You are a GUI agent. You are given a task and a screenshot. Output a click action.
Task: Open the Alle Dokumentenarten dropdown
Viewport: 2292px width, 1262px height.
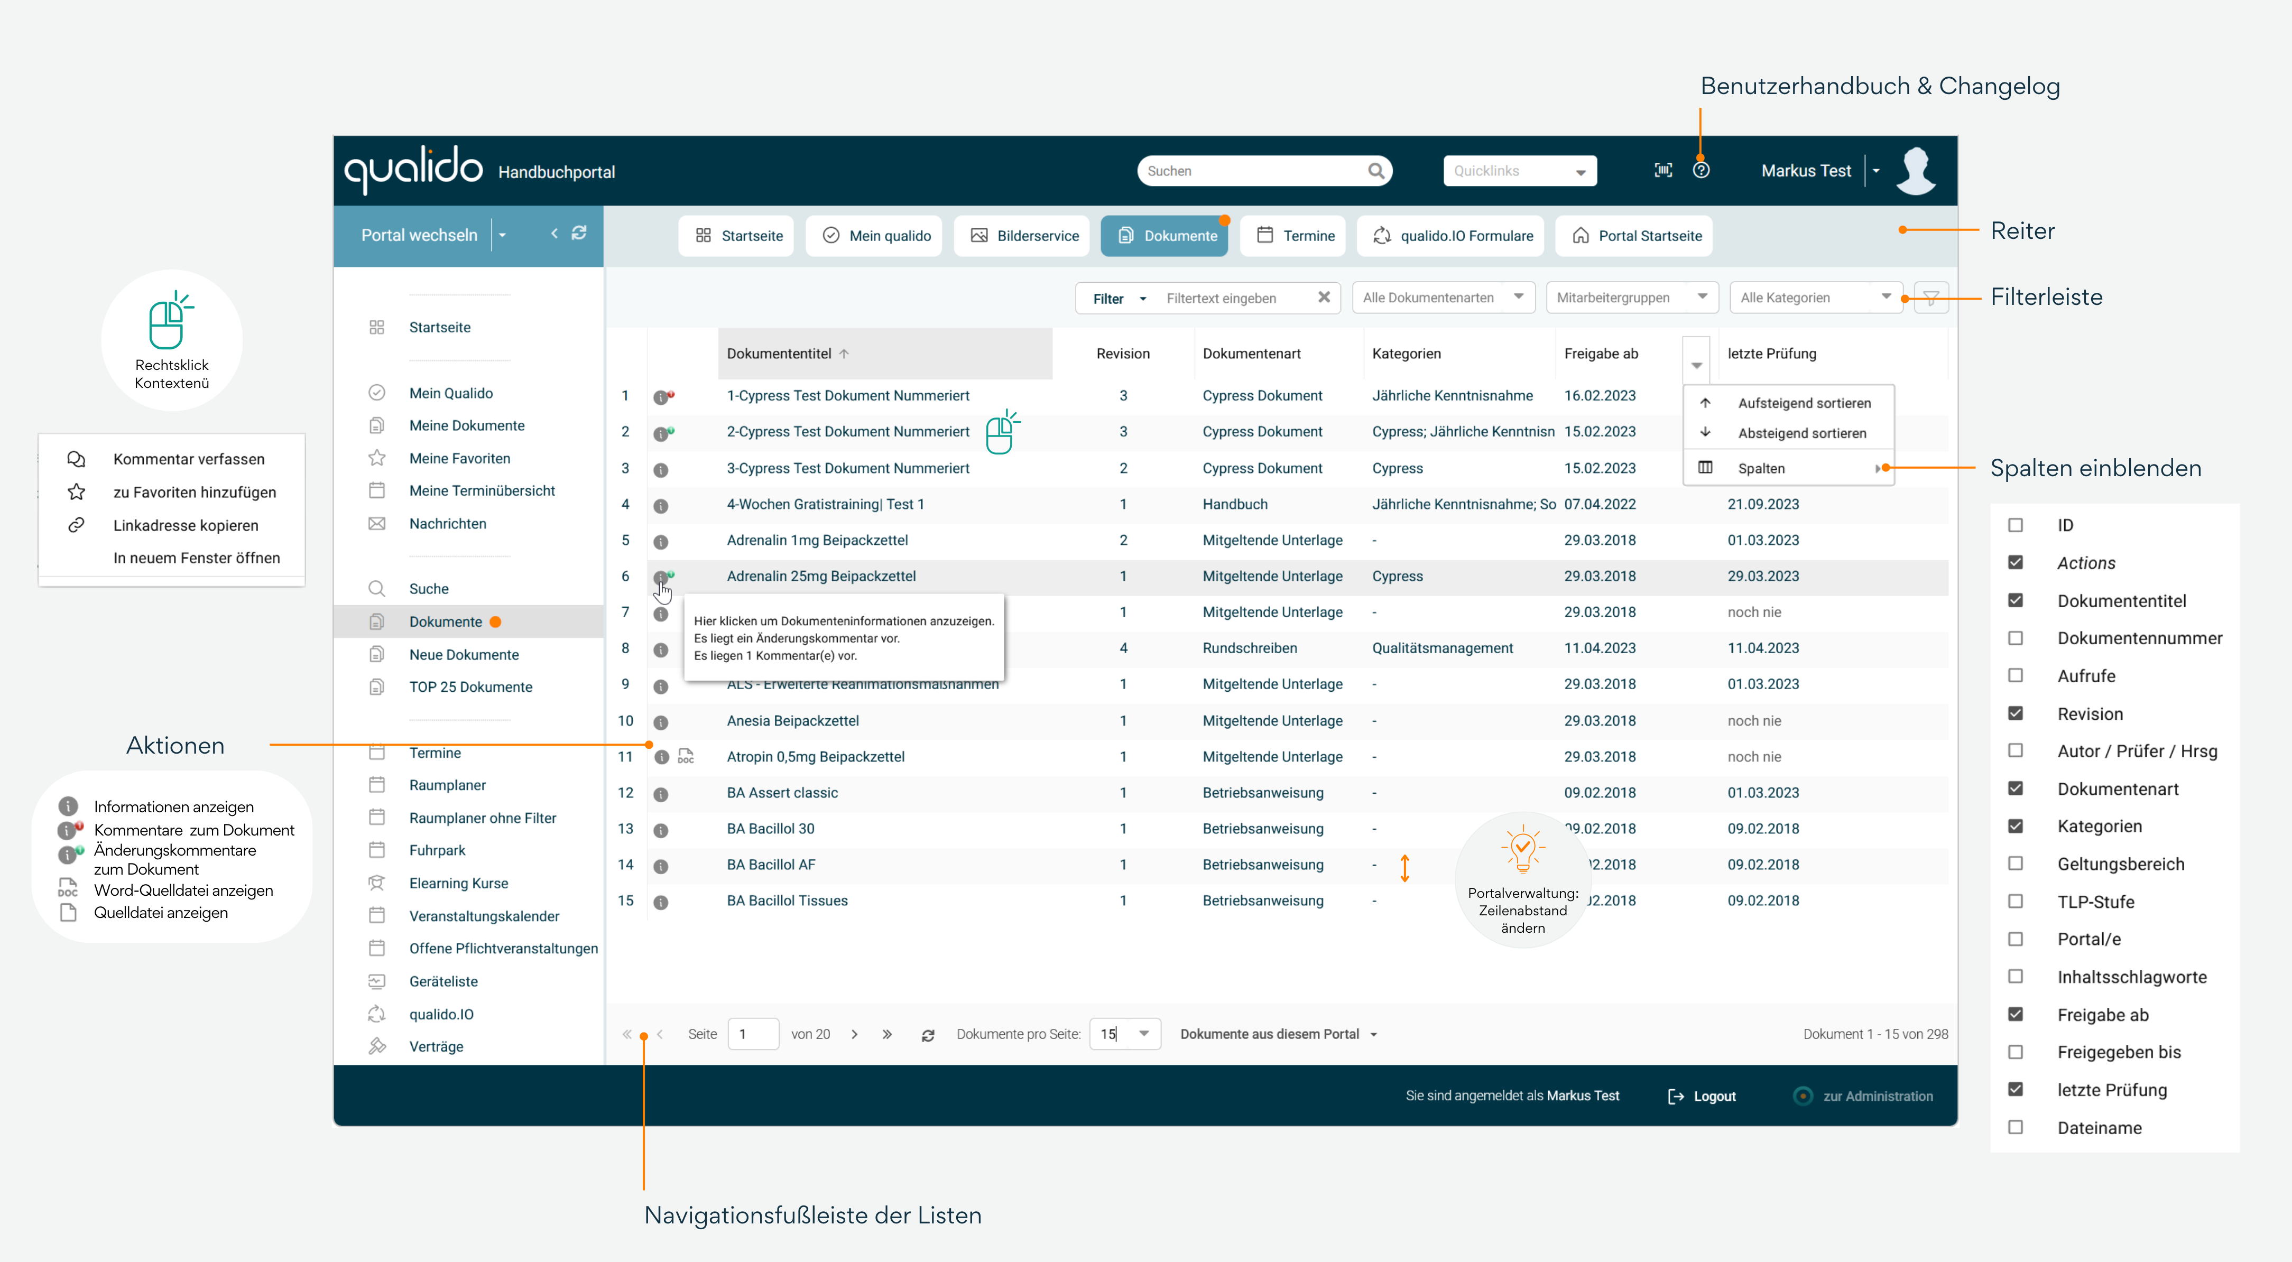1443,298
